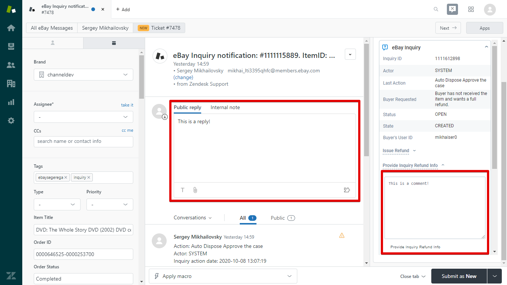Open the Close tab dropdown

point(413,276)
